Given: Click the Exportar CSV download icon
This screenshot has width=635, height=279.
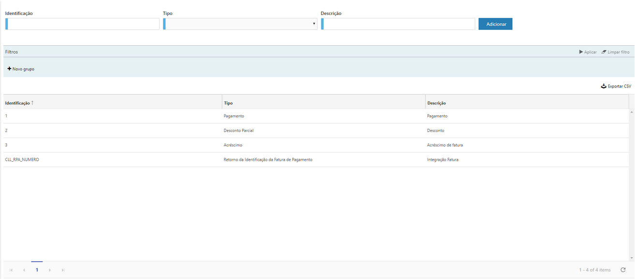Looking at the screenshot, I should pos(604,86).
